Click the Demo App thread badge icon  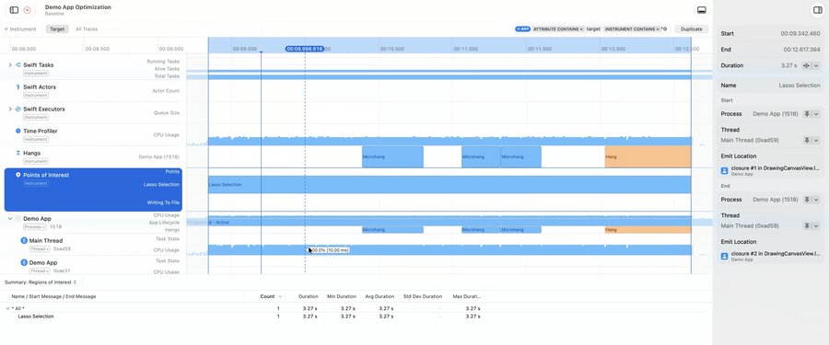pyautogui.click(x=24, y=262)
